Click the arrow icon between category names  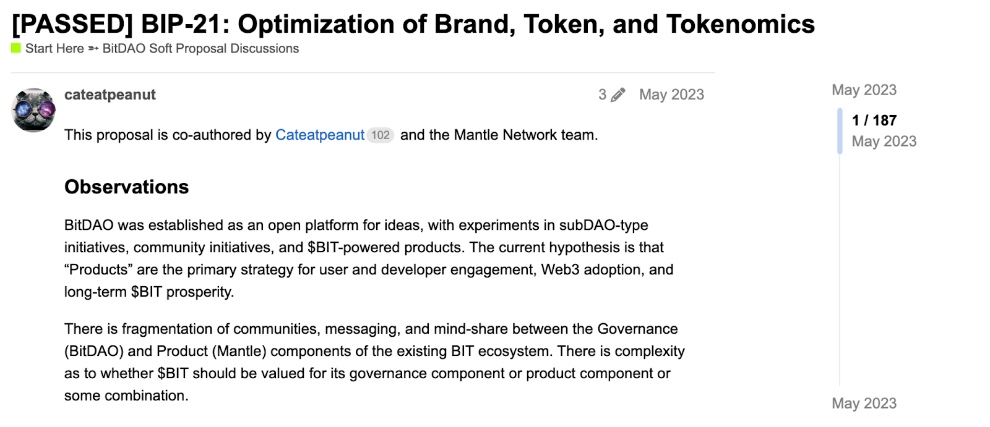click(93, 49)
